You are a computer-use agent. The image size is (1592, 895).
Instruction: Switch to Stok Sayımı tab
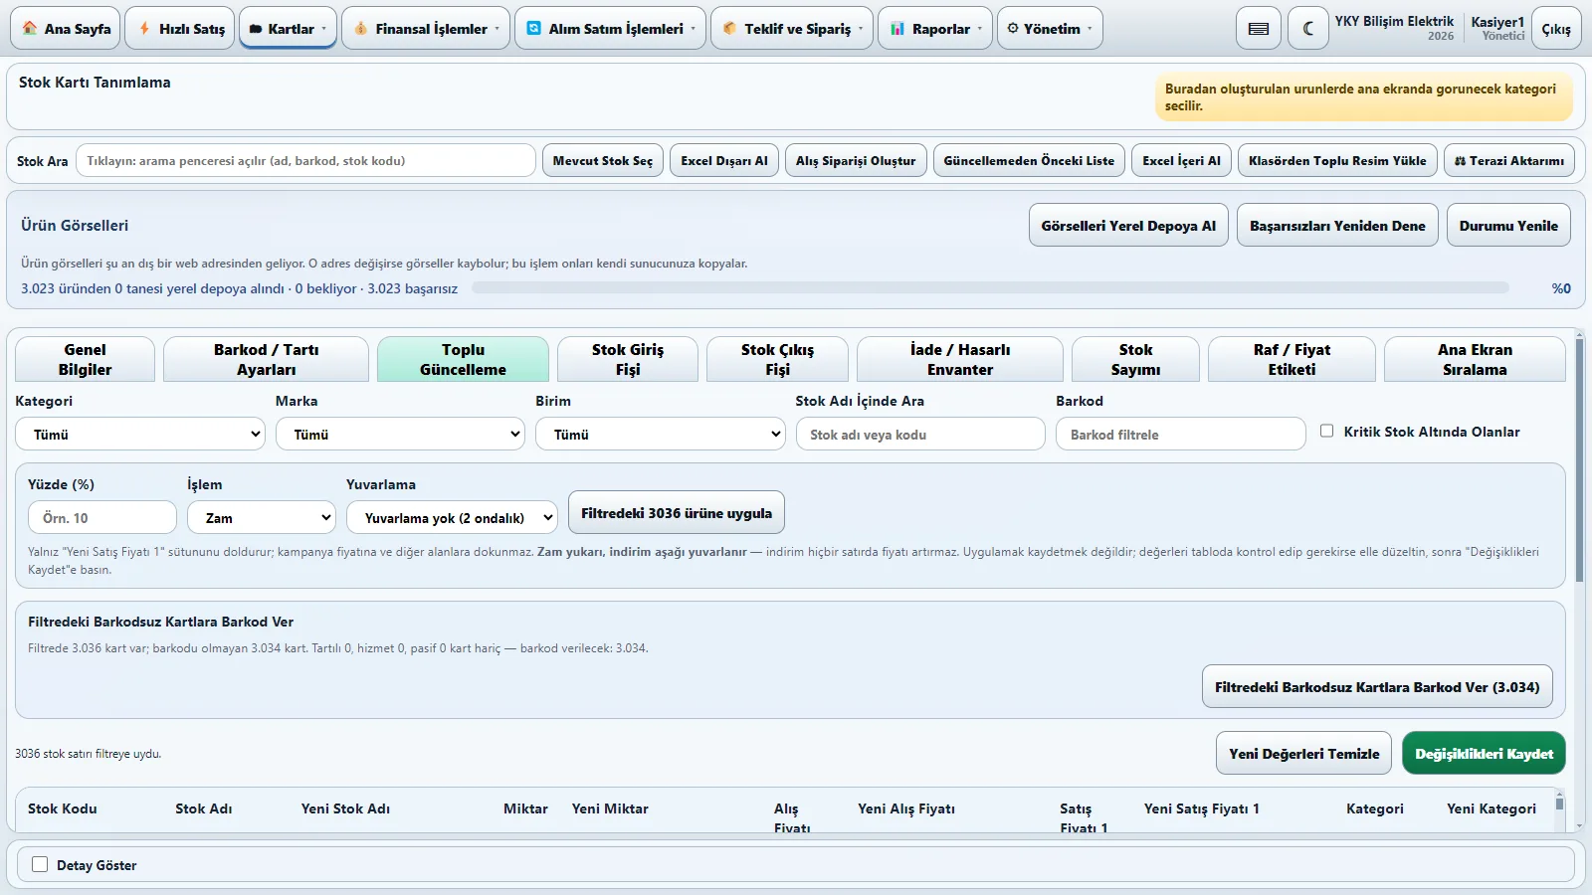pyautogui.click(x=1135, y=360)
